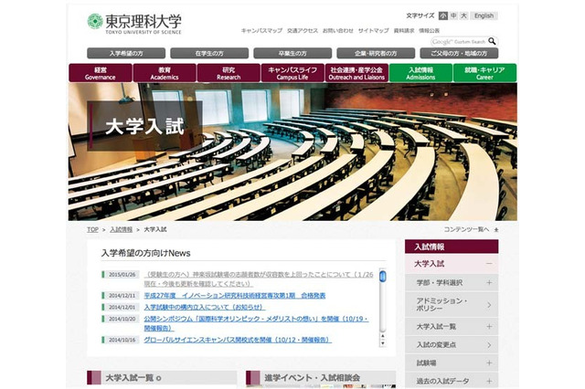Click the TOP breadcrumb link
The height and width of the screenshot is (389, 585).
(92, 229)
